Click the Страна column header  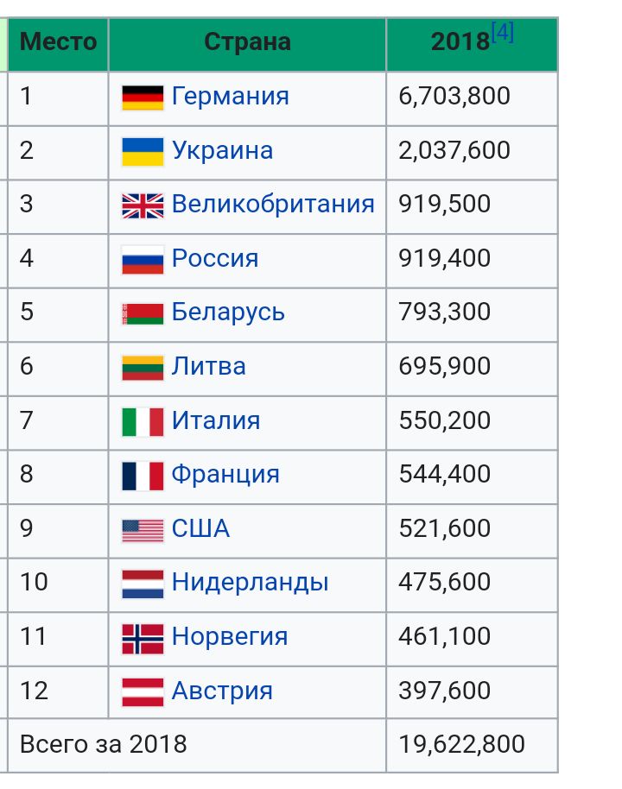(247, 41)
